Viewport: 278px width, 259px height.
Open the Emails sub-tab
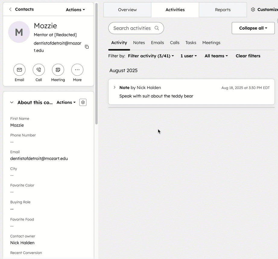point(157,43)
